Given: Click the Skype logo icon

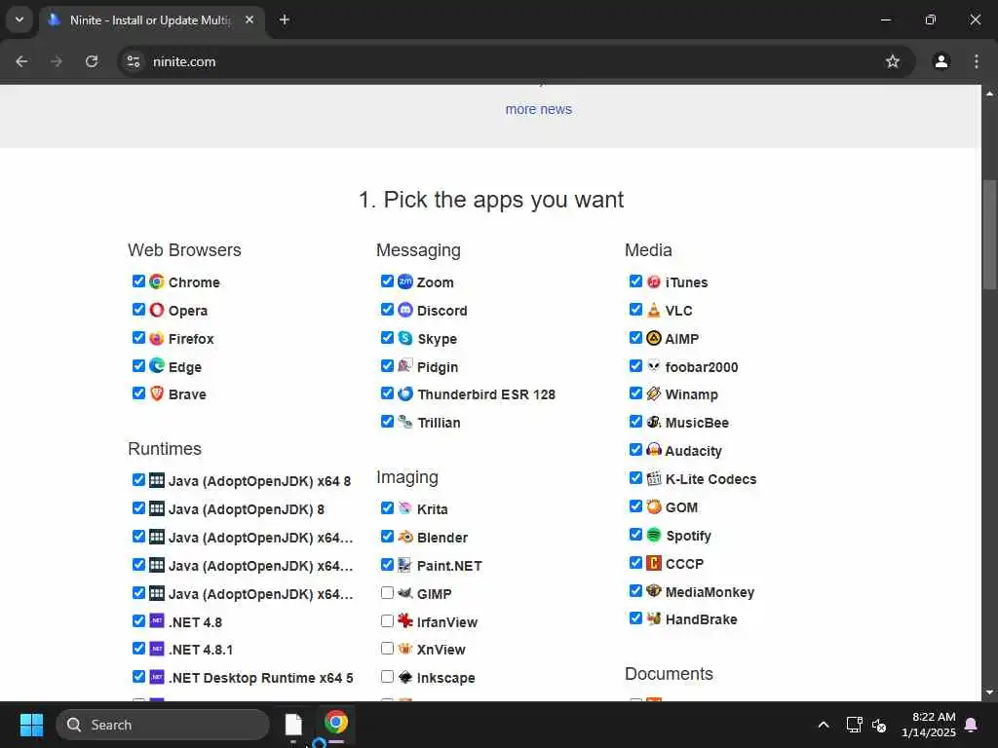Looking at the screenshot, I should pos(405,338).
